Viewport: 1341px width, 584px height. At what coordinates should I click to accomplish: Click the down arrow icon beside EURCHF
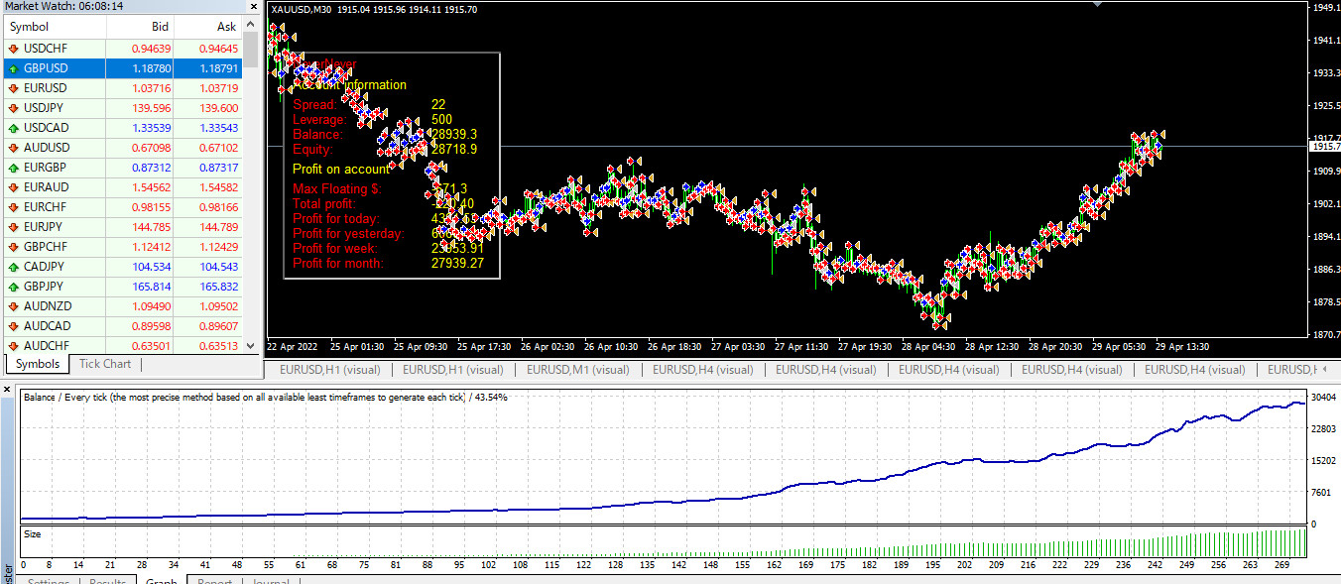click(x=14, y=207)
